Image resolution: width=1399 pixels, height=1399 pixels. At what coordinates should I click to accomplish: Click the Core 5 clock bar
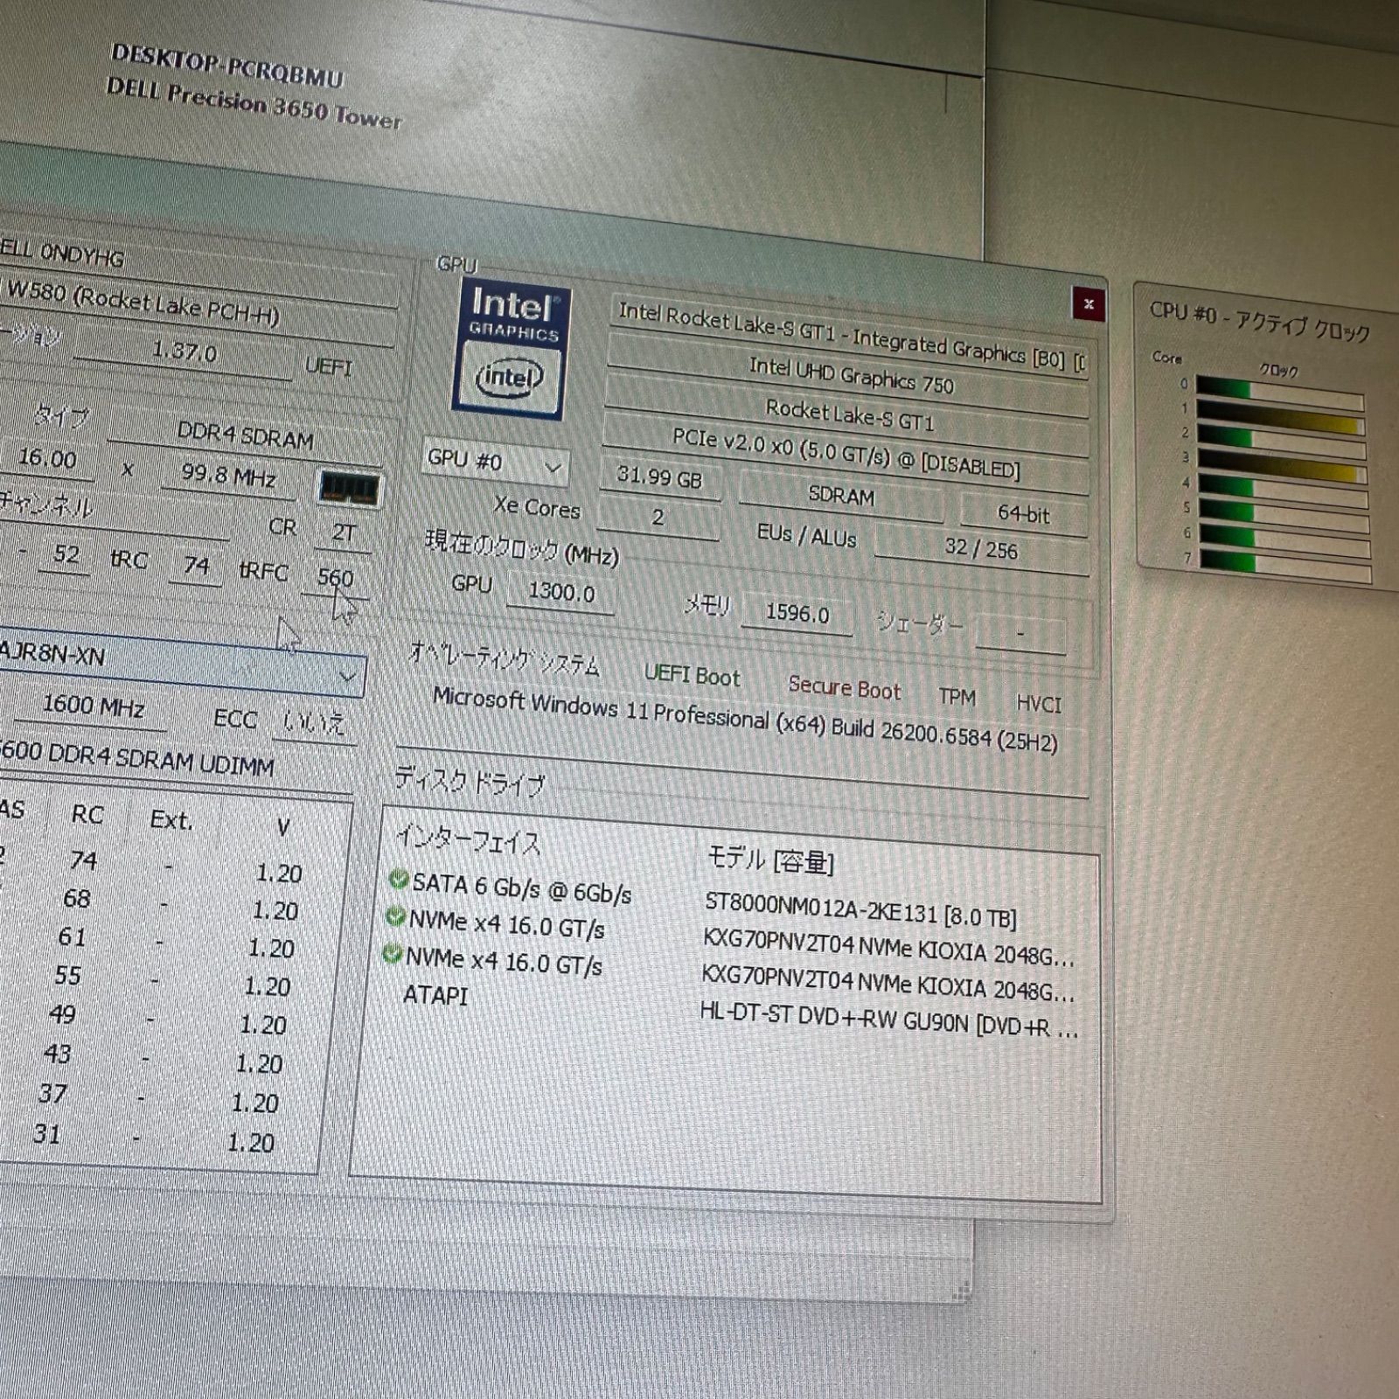click(x=1284, y=515)
